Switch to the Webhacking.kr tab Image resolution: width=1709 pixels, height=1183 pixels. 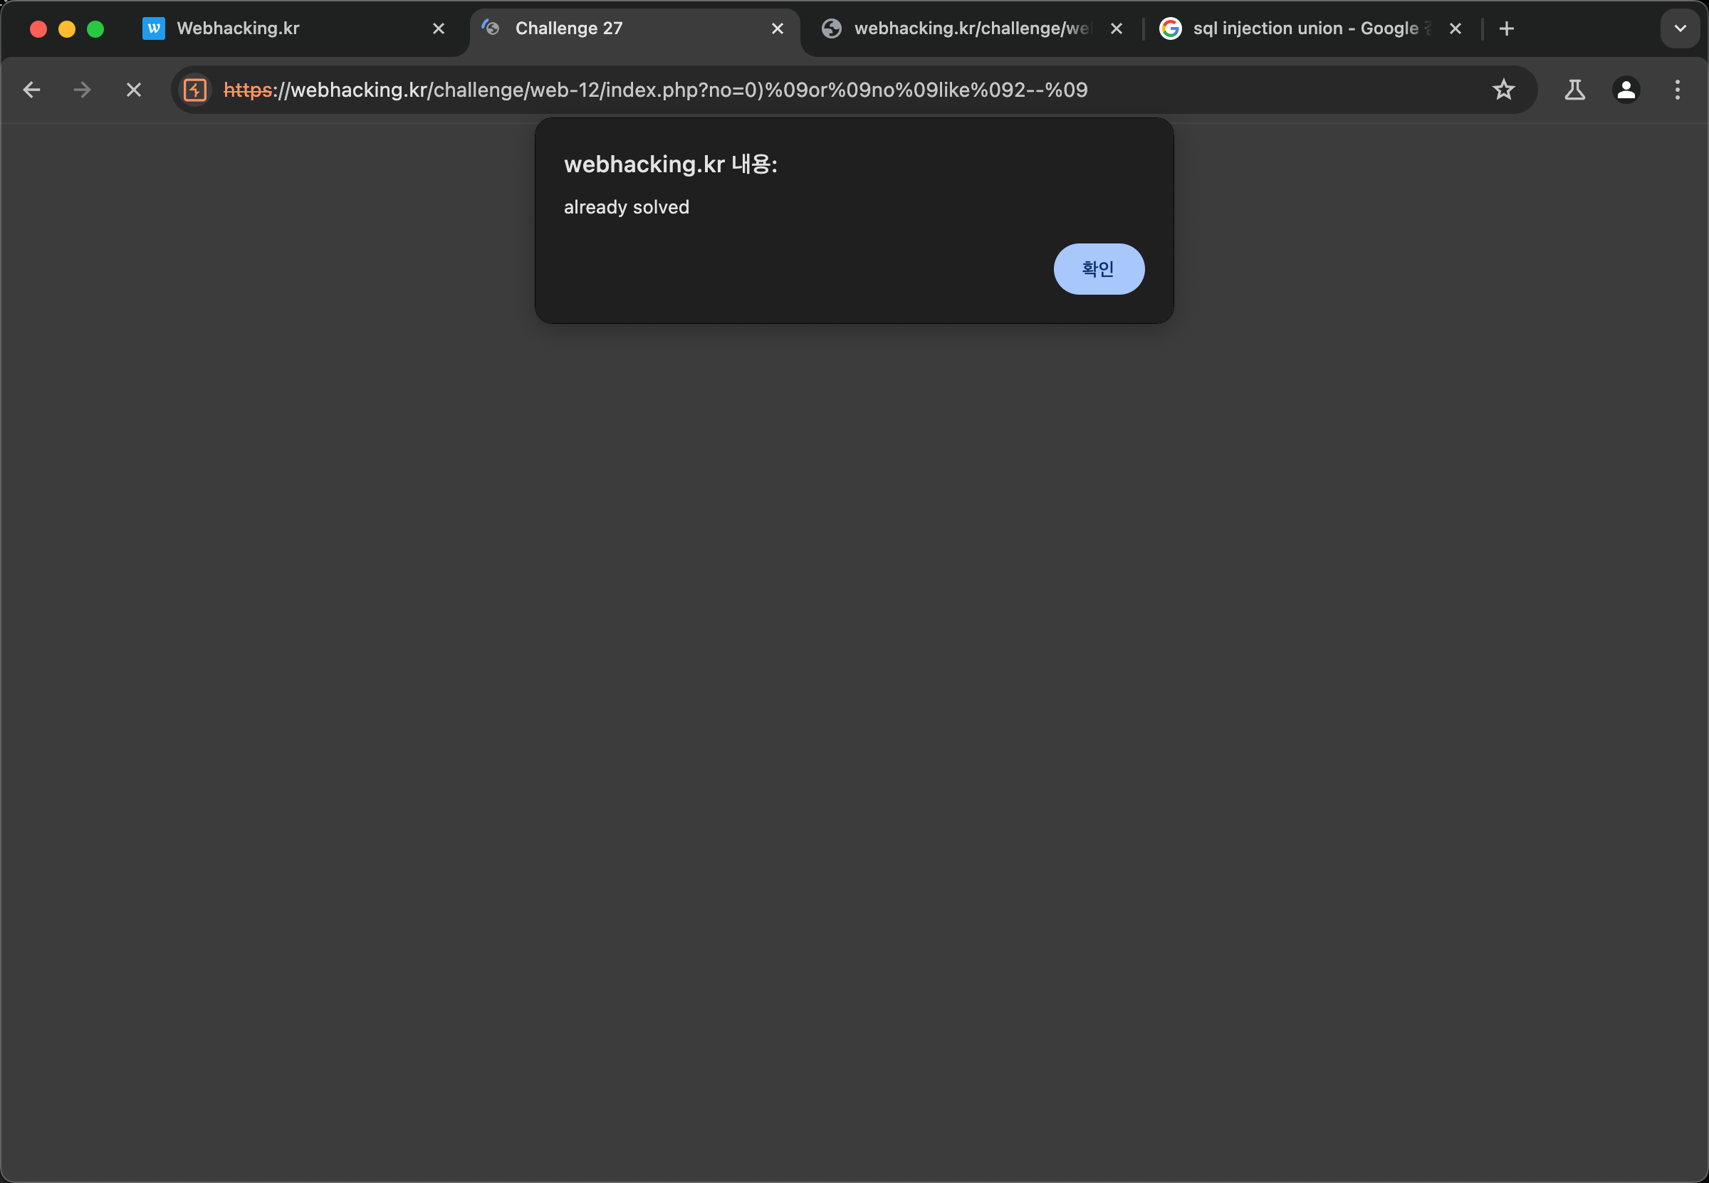coord(282,29)
